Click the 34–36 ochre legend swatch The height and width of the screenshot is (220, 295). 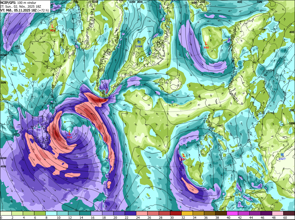198,213
